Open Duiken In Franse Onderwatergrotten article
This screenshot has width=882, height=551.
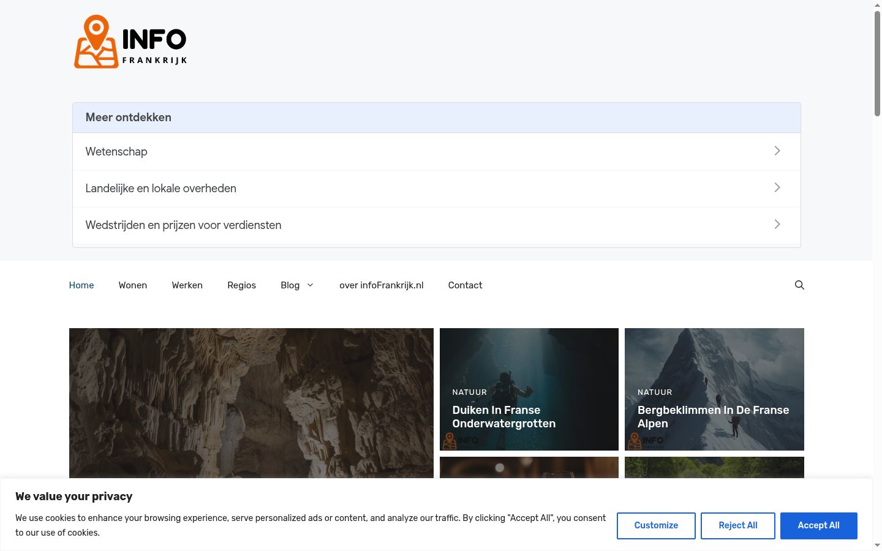coord(504,417)
